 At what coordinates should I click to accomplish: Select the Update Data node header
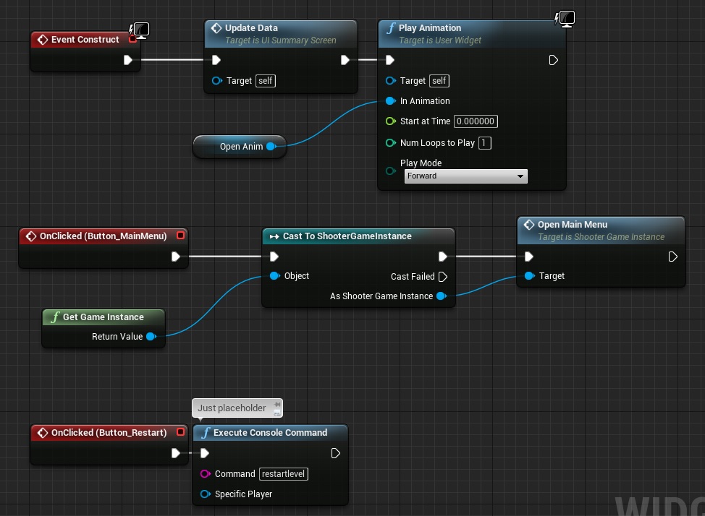[x=281, y=34]
